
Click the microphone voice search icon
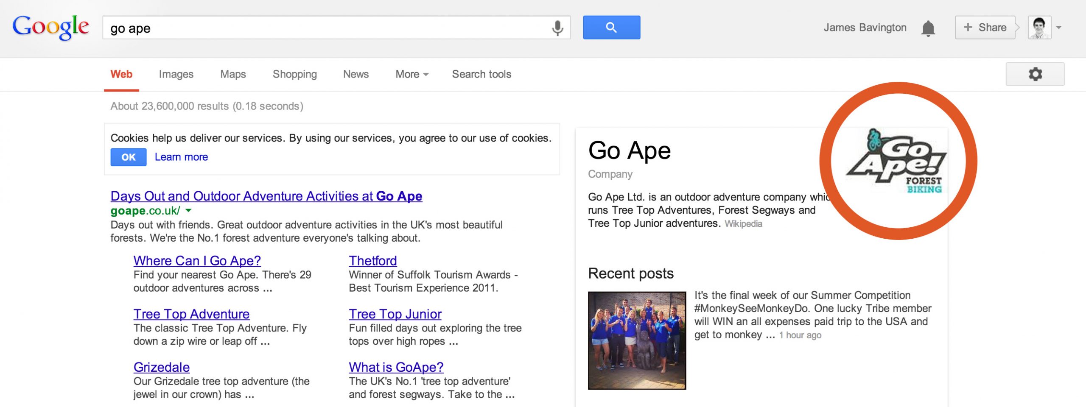click(x=557, y=28)
